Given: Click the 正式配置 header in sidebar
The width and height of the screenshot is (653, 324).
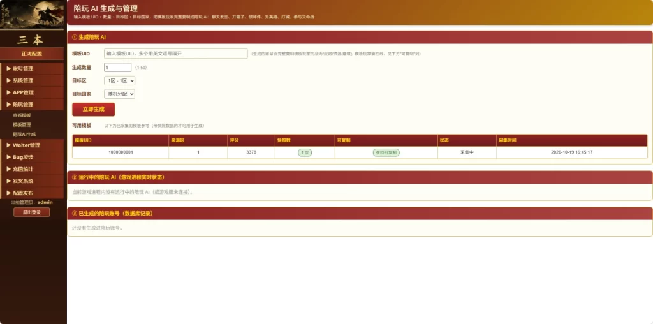Looking at the screenshot, I should pos(32,54).
